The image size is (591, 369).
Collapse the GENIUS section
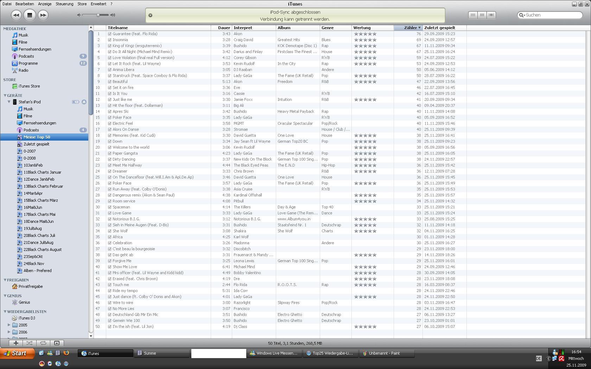(5, 296)
